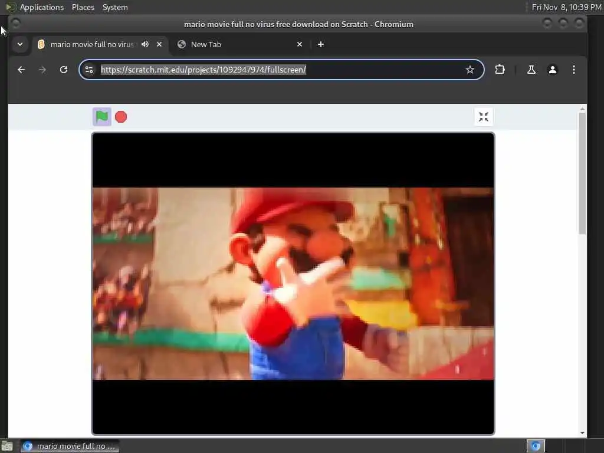Open Chrome Labs flask icon

coord(531,70)
